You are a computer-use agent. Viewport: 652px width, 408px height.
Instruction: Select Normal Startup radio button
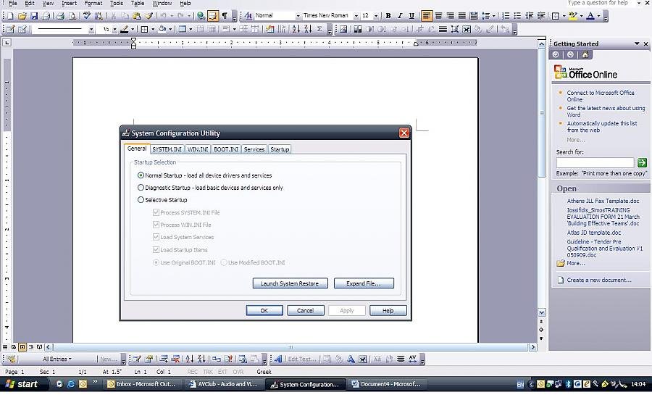(x=141, y=175)
